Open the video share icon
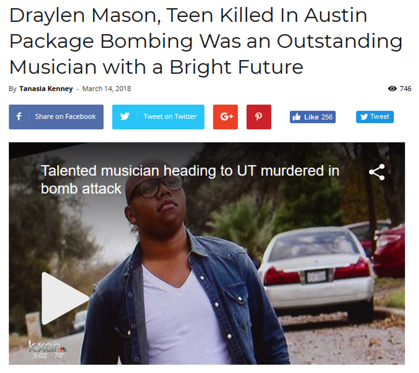Screen dimensions: 419x373 pyautogui.click(x=377, y=172)
